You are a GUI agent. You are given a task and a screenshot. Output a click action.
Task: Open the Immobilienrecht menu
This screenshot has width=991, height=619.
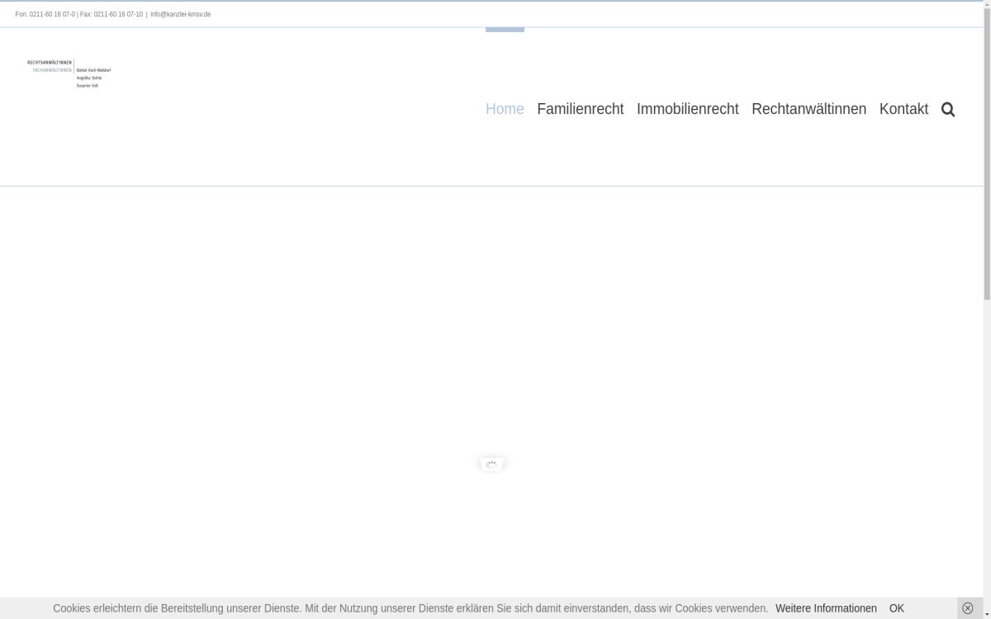point(687,109)
